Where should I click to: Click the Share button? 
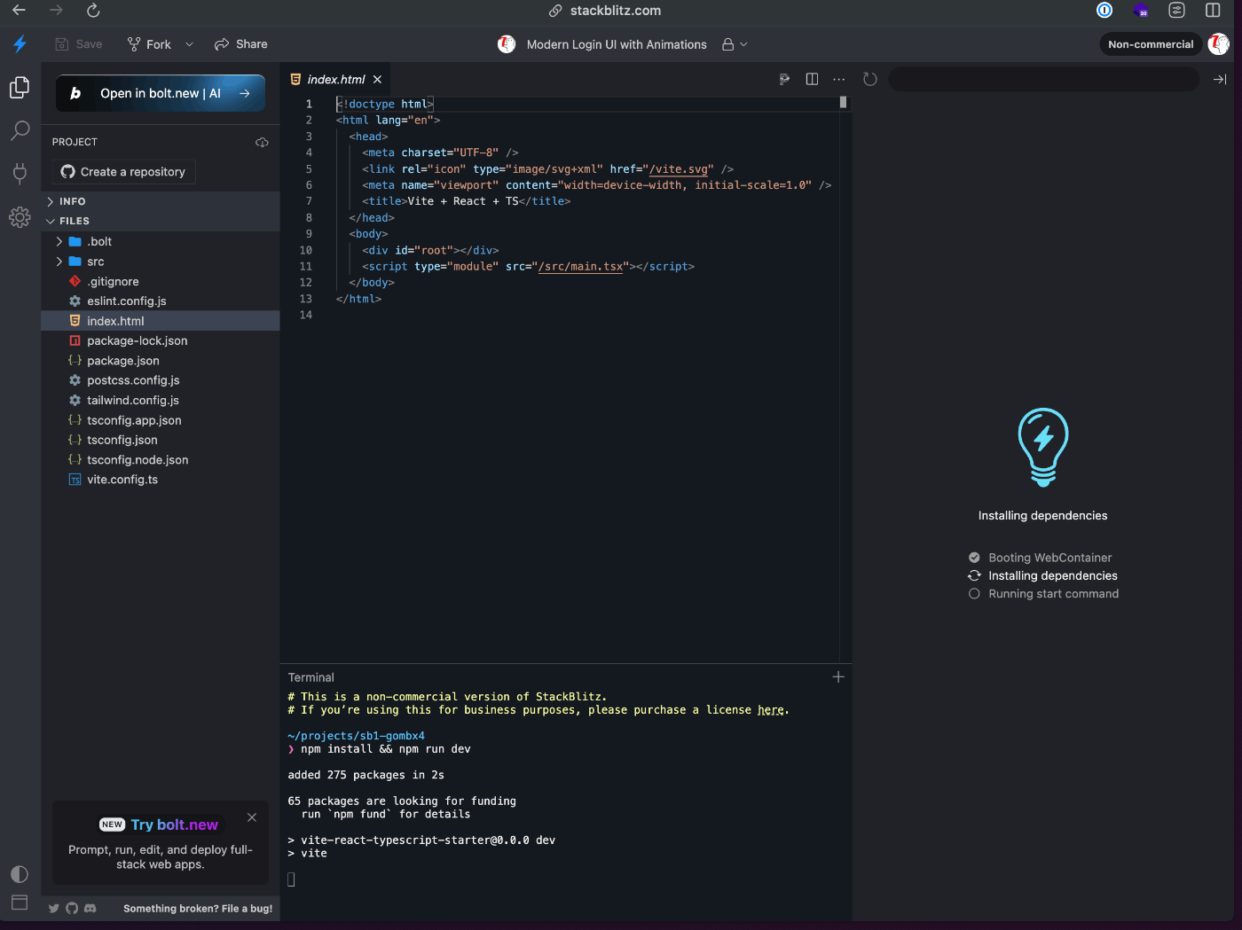241,44
